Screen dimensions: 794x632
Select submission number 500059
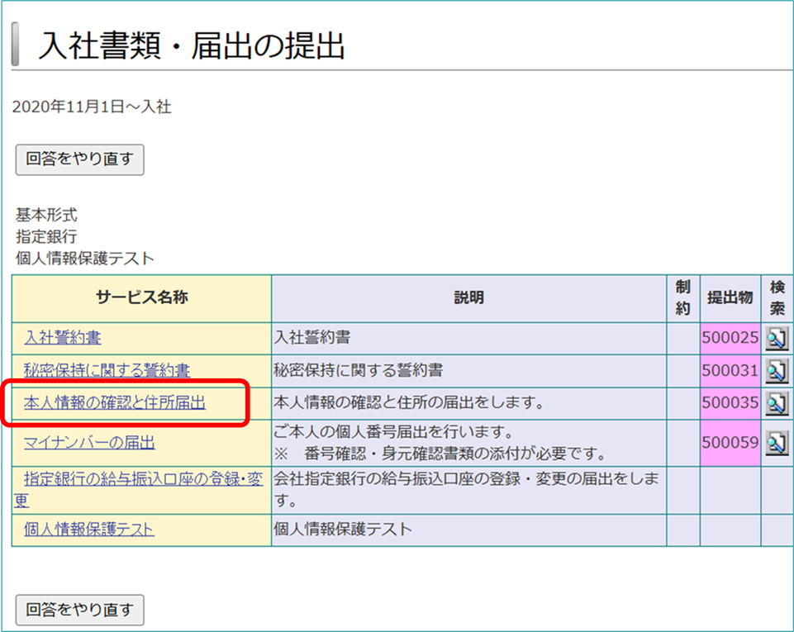tap(730, 443)
